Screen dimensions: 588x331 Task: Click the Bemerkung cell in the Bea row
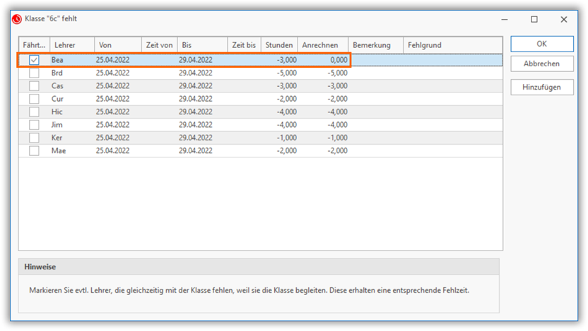coord(375,61)
